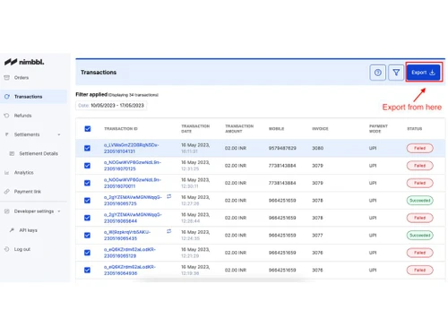Click the TRANSACTION DATE column header

(x=195, y=129)
